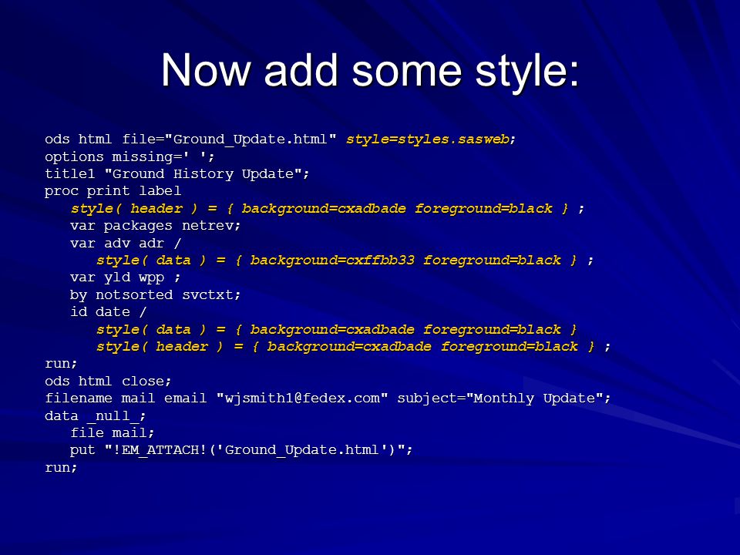Click the final 'run;' line
The height and width of the screenshot is (555, 740).
[61, 467]
